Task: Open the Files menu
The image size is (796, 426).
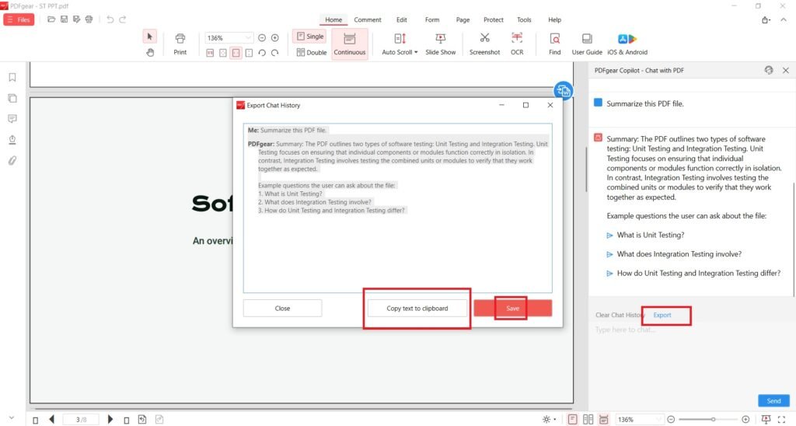Action: tap(19, 19)
